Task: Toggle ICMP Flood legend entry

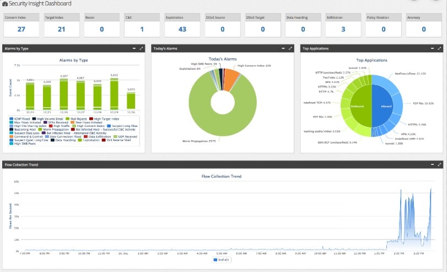Action: click(20, 119)
